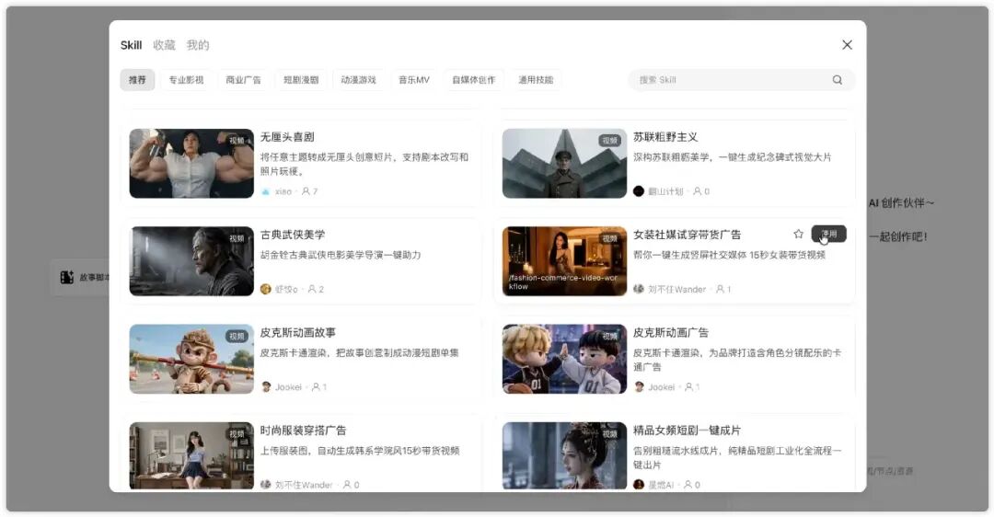Open the 我的 tab

tap(198, 45)
